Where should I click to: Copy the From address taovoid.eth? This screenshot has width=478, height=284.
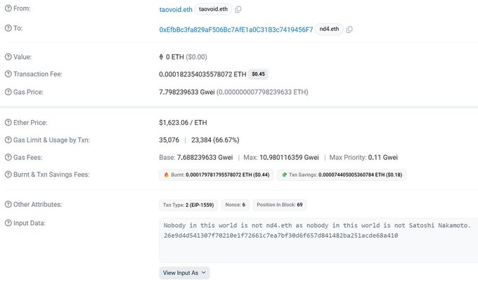[238, 9]
